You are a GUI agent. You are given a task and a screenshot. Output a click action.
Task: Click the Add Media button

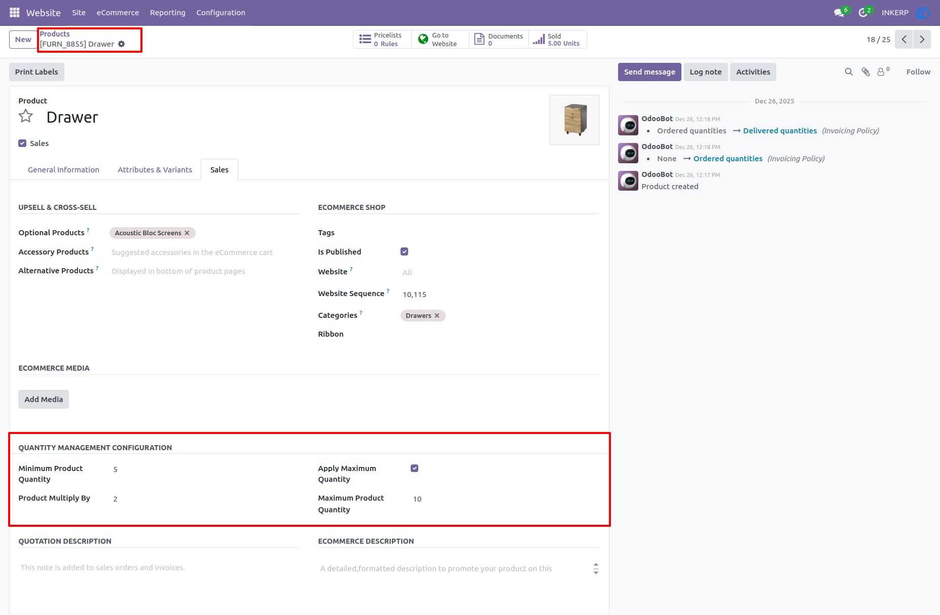pyautogui.click(x=44, y=400)
